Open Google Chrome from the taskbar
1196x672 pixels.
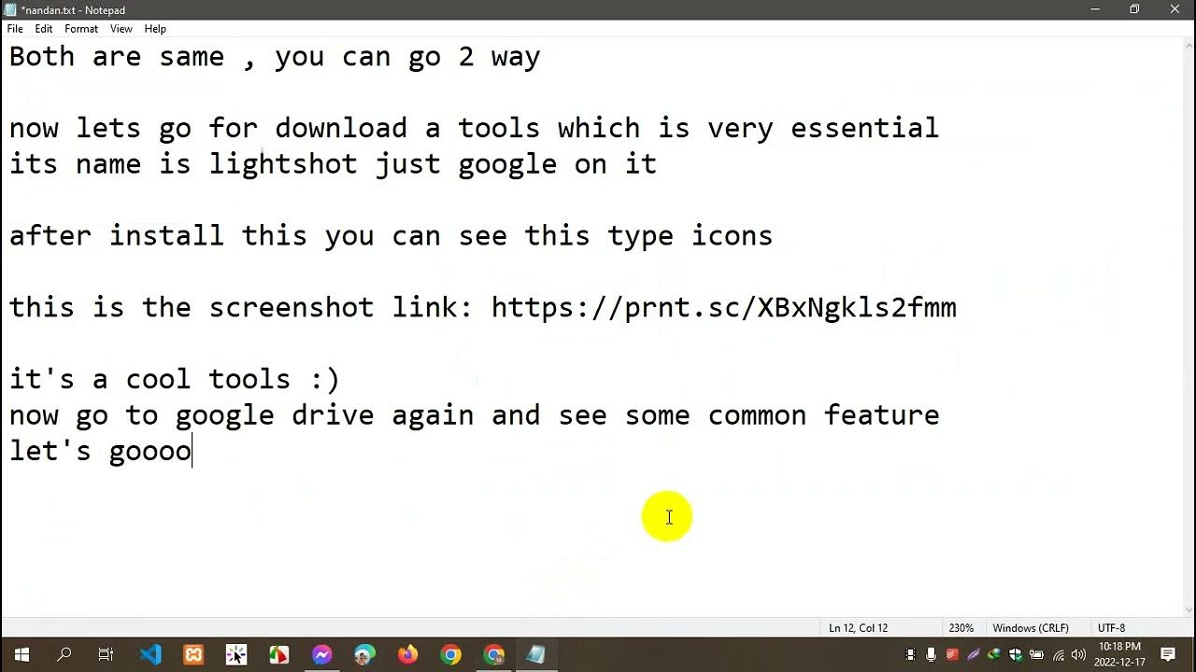(450, 655)
